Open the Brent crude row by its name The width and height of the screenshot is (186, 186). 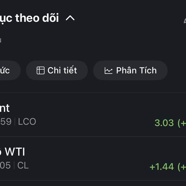[5, 108]
